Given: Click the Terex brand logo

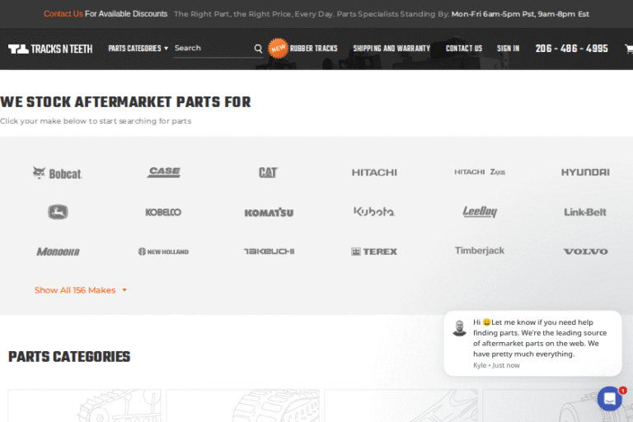Looking at the screenshot, I should 374,251.
